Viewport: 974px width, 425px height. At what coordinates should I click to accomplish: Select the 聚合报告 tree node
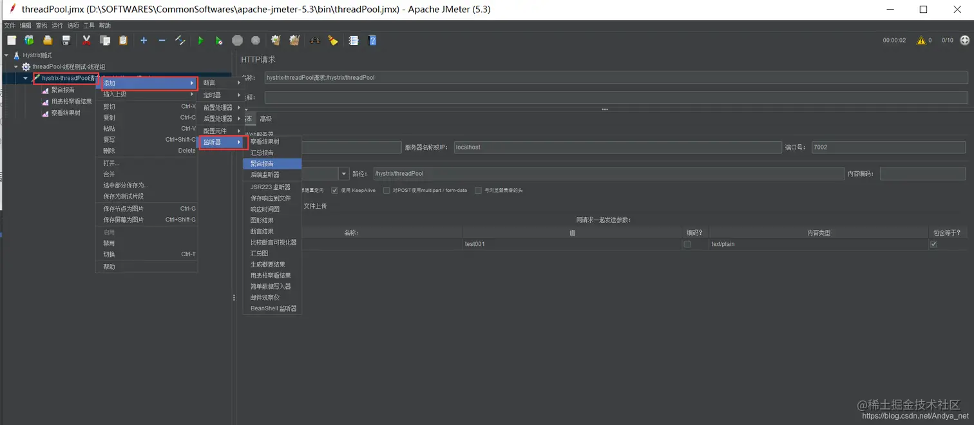pos(62,90)
